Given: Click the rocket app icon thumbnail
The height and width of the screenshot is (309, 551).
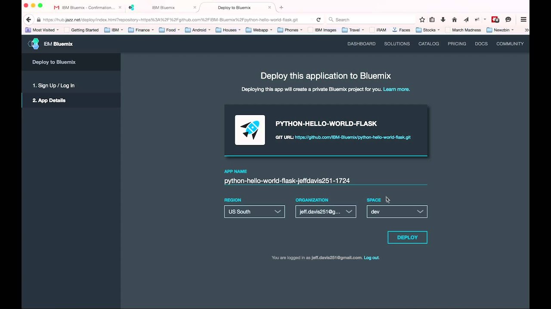Looking at the screenshot, I should tap(250, 130).
